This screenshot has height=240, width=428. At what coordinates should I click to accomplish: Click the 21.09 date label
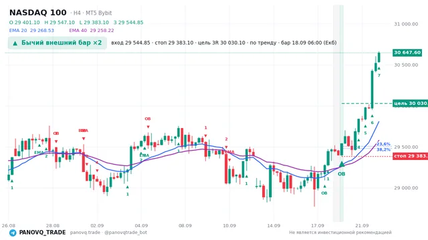(362, 225)
